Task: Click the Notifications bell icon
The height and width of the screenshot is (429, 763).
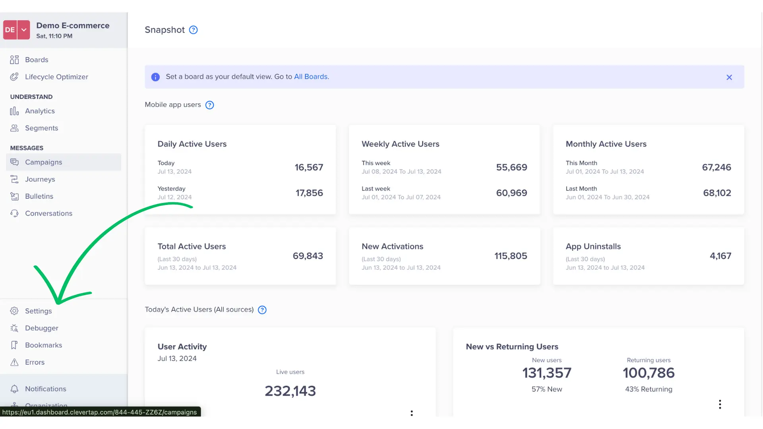Action: point(14,389)
